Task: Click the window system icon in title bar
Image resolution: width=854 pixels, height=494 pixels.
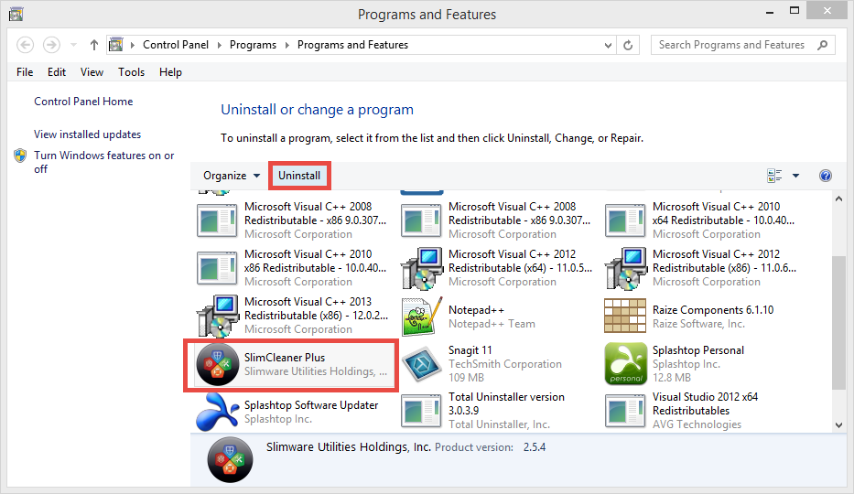Action: tap(16, 14)
